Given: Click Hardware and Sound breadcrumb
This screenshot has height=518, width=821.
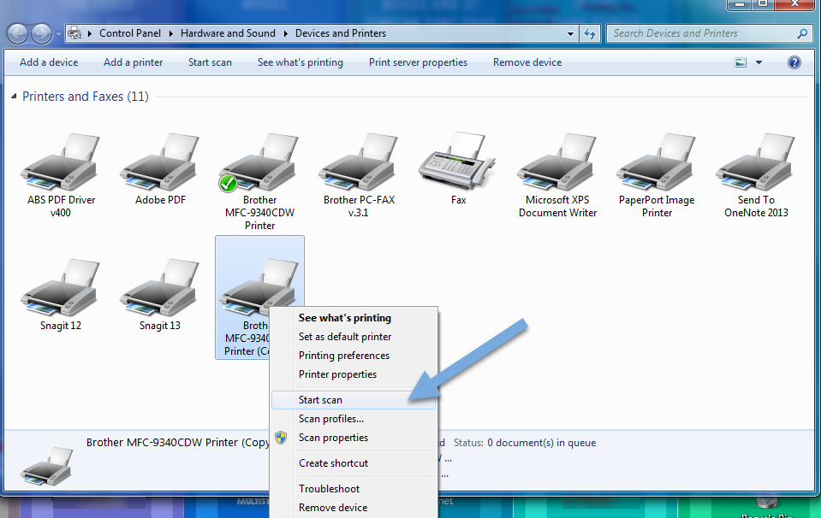Looking at the screenshot, I should click(228, 33).
